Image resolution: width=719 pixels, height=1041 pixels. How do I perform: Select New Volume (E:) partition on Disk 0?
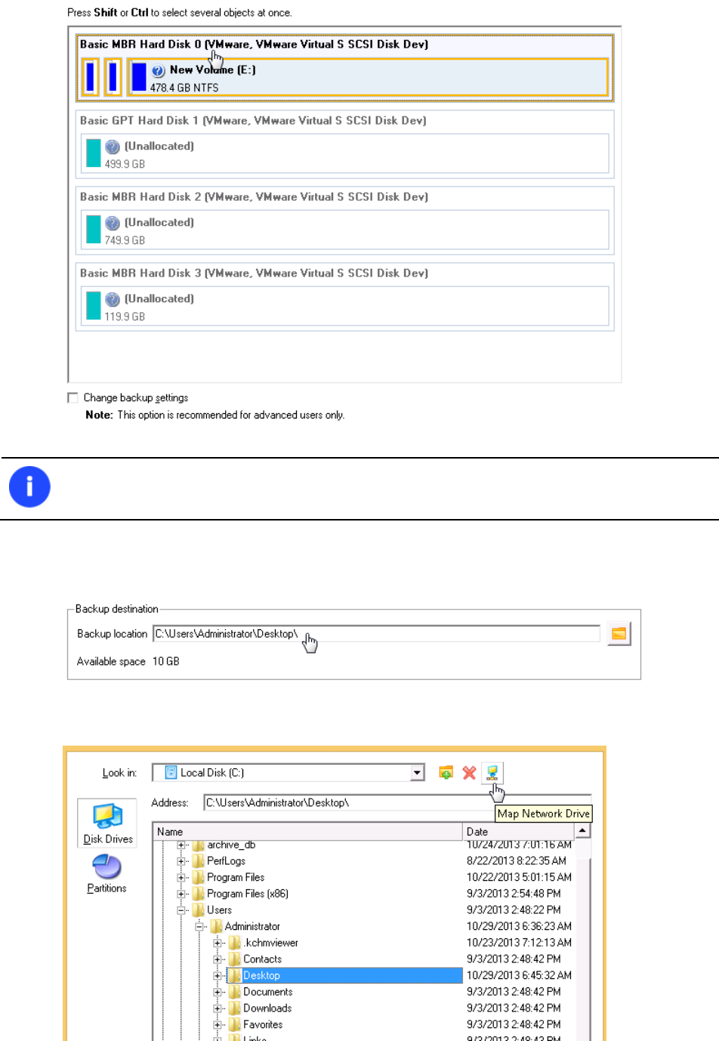[368, 78]
